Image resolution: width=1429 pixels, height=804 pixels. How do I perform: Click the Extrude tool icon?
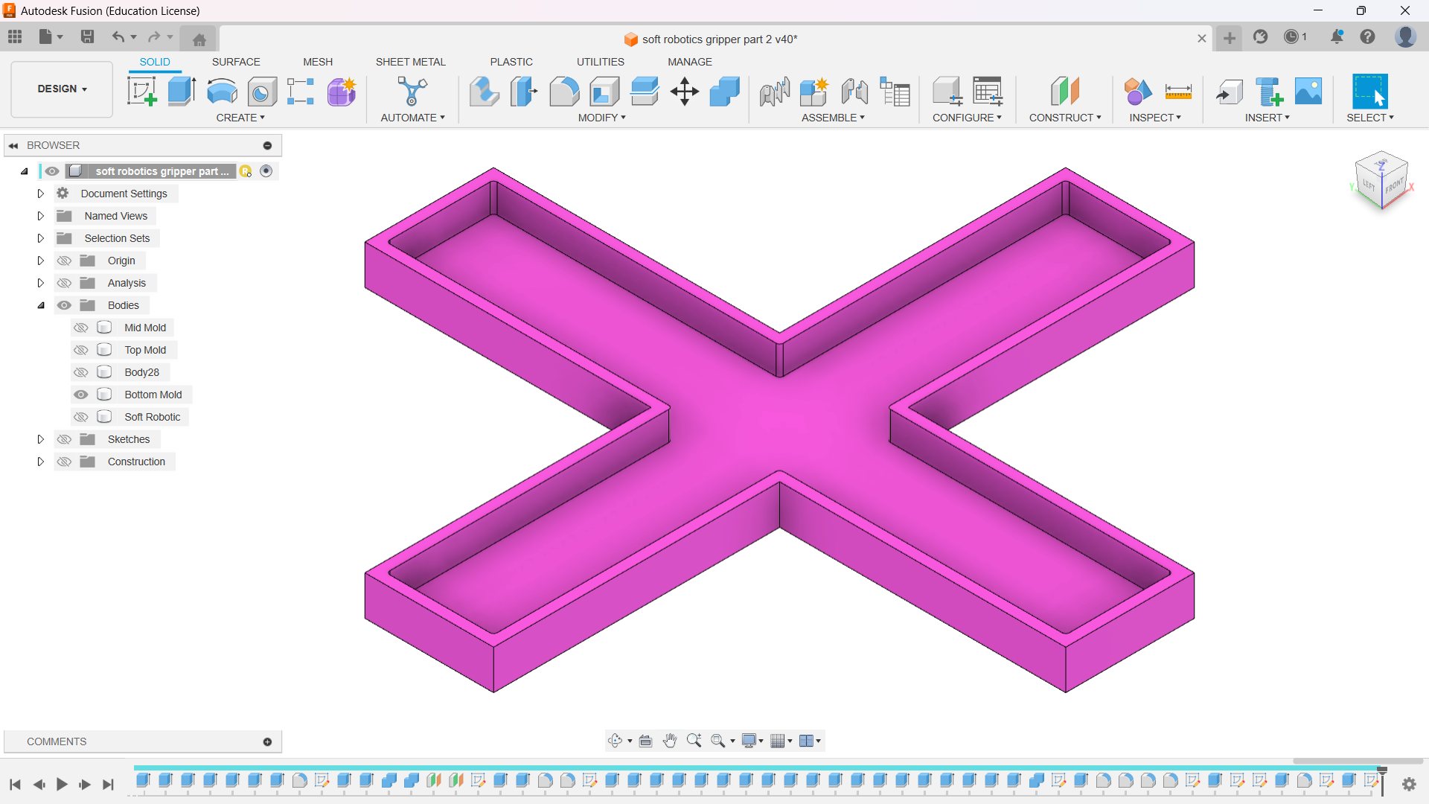click(182, 92)
